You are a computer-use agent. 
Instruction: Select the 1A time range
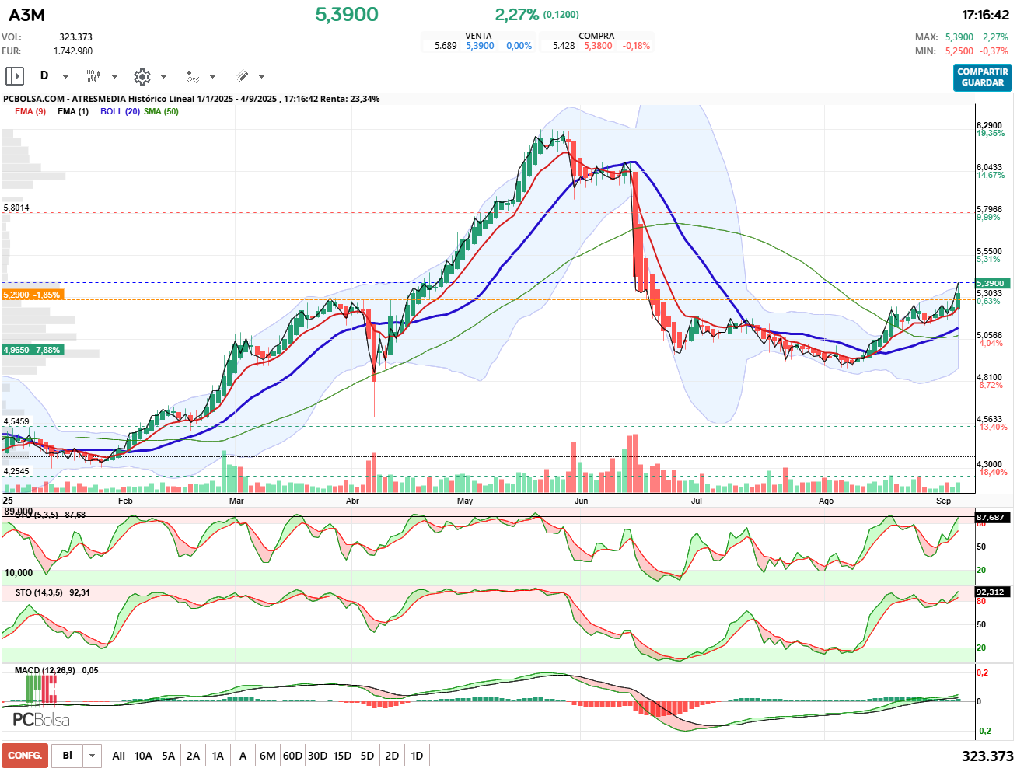pos(218,756)
